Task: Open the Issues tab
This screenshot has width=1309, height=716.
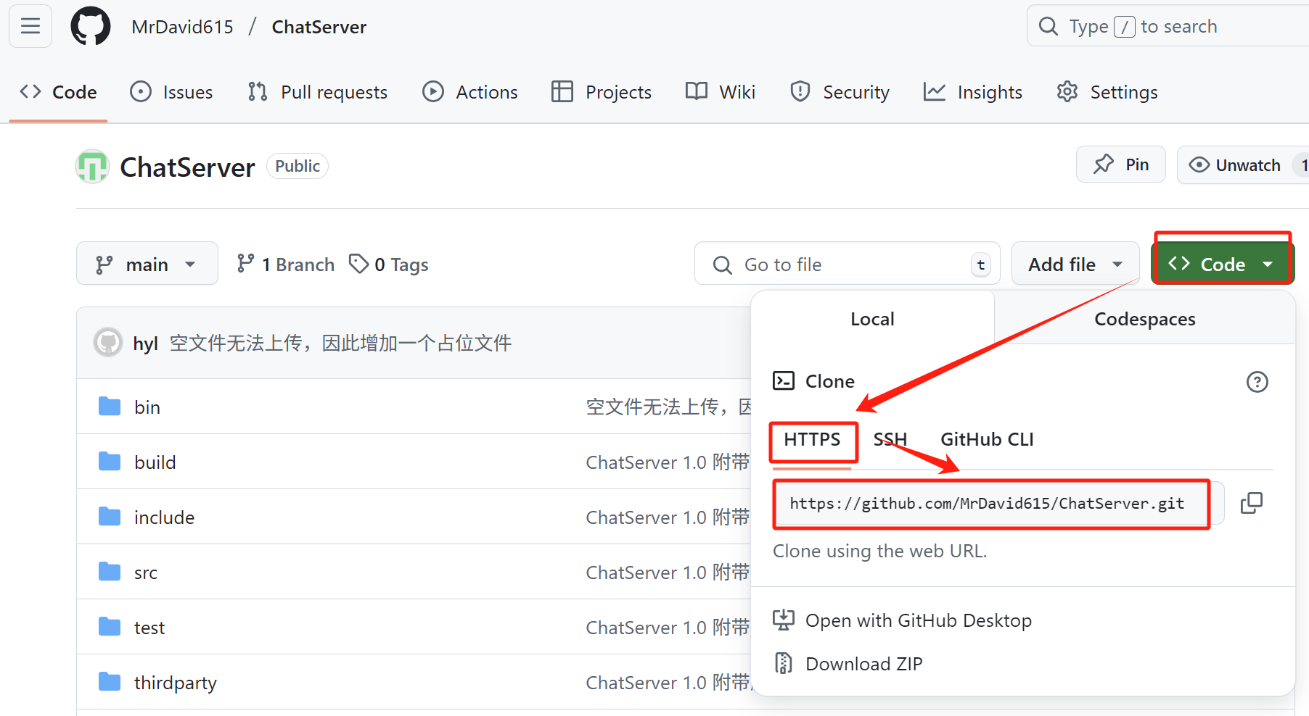Action: [x=171, y=92]
